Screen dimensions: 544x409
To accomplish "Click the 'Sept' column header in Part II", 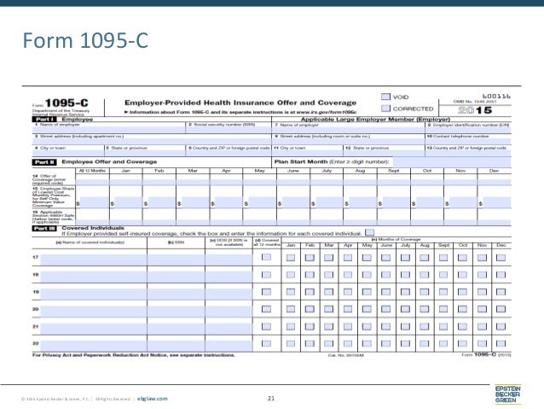I will [393, 171].
